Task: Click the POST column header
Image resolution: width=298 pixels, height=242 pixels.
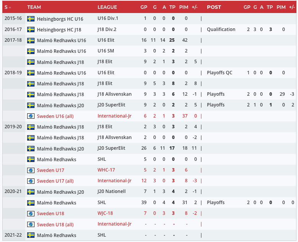Action: point(214,7)
